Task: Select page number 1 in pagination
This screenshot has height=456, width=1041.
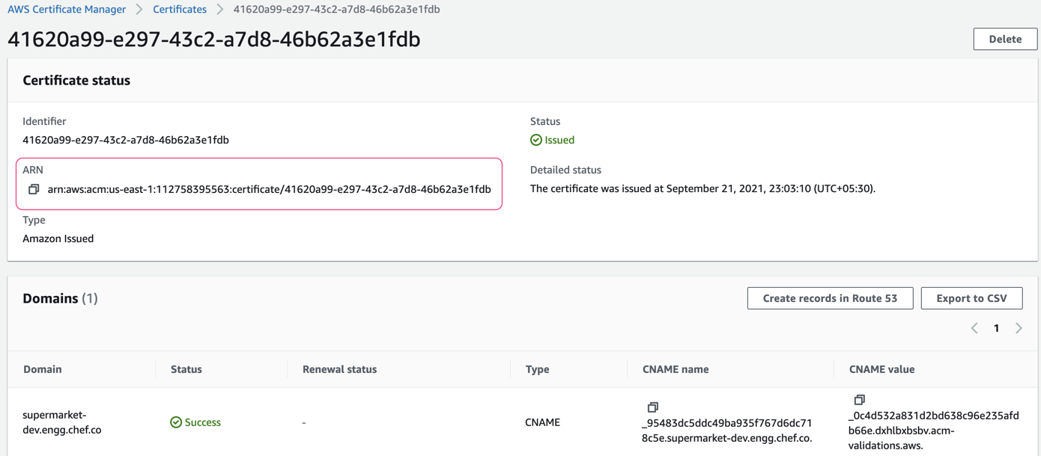Action: [997, 327]
